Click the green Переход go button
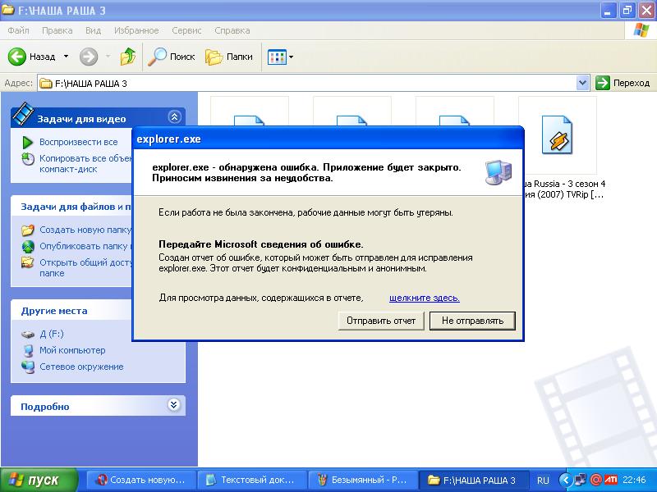 point(623,83)
